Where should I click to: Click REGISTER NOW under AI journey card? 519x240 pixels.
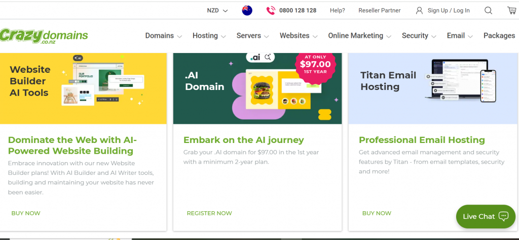[209, 213]
